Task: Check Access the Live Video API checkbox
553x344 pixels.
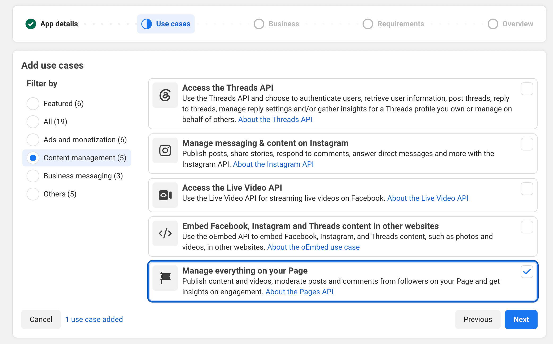Action: tap(527, 189)
